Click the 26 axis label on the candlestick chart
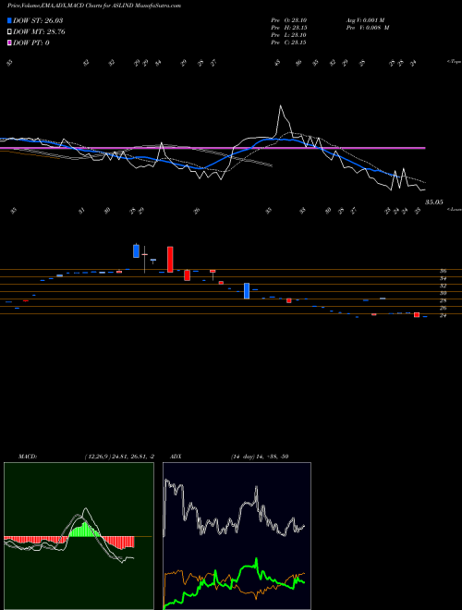Viewport: 462px width, 610px height. (x=443, y=308)
